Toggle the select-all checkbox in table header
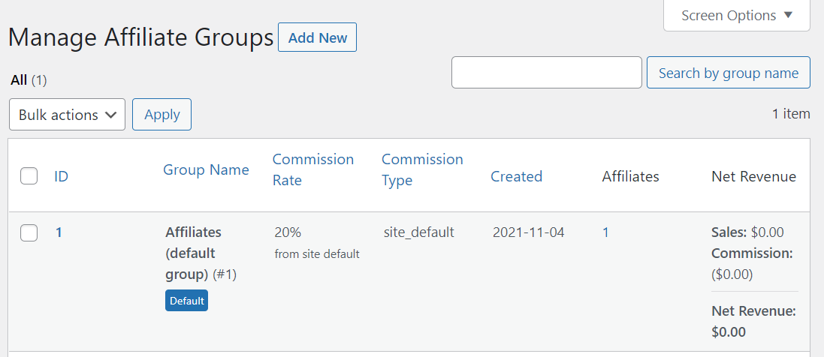The height and width of the screenshot is (357, 824). (29, 175)
